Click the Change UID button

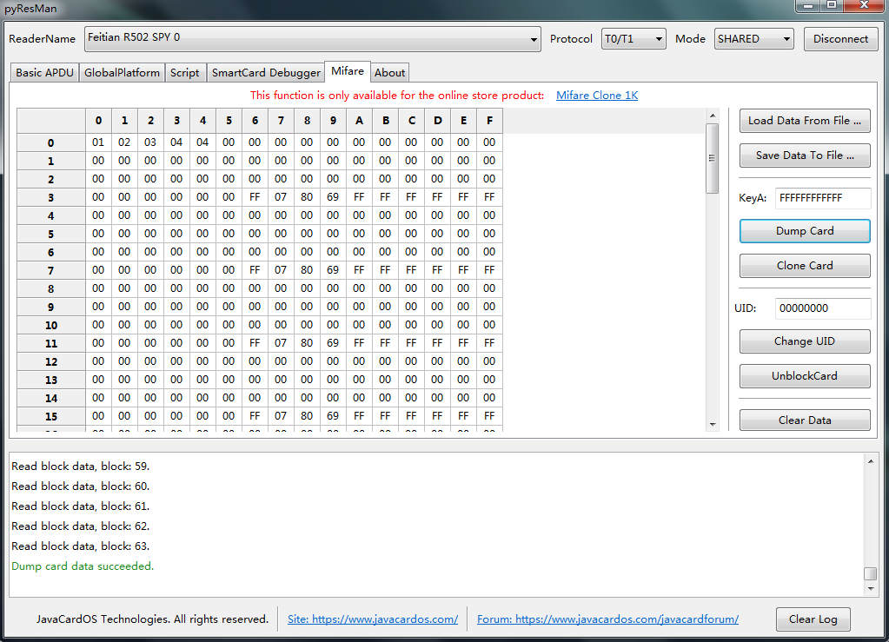(x=805, y=341)
